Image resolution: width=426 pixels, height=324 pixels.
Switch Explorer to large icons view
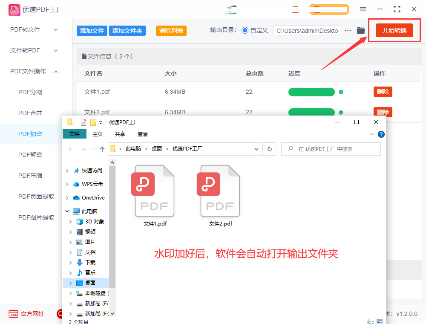click(380, 321)
